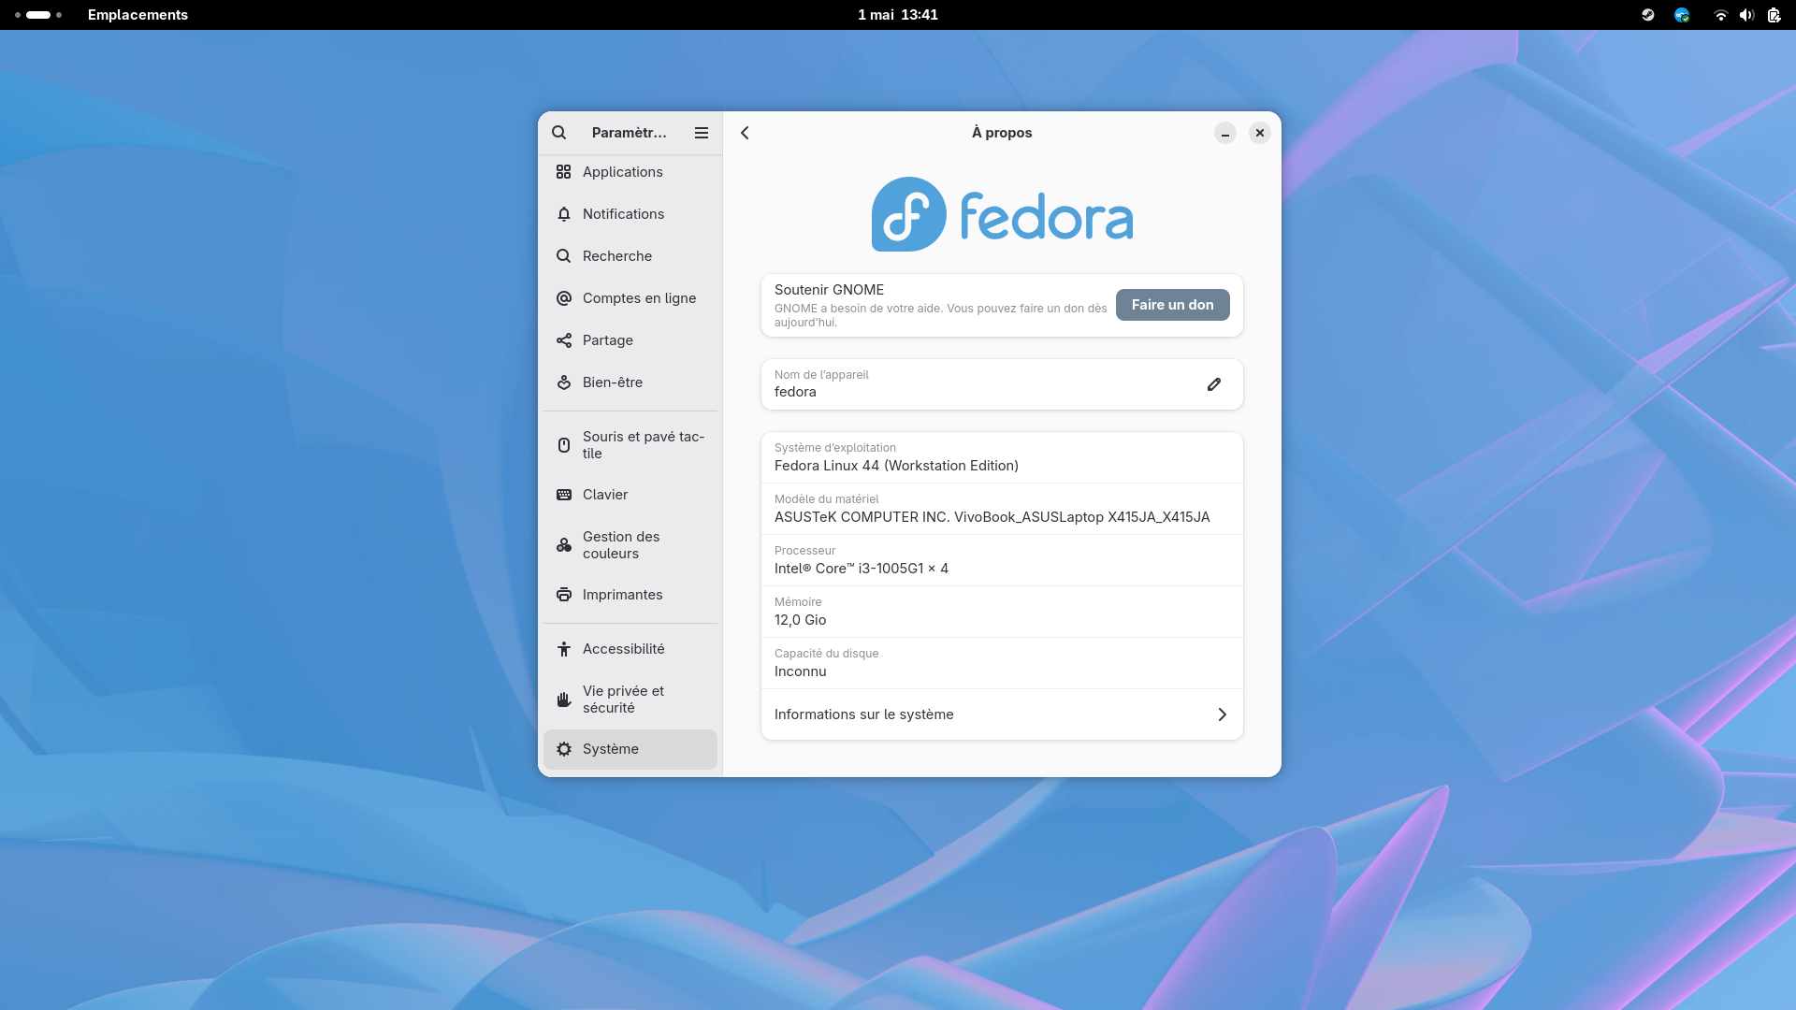Viewport: 1796px width, 1010px height.
Task: Expand Informations sur le système chevron
Action: point(1222,714)
